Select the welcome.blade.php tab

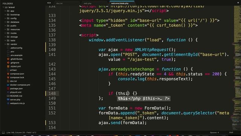coord(122,3)
